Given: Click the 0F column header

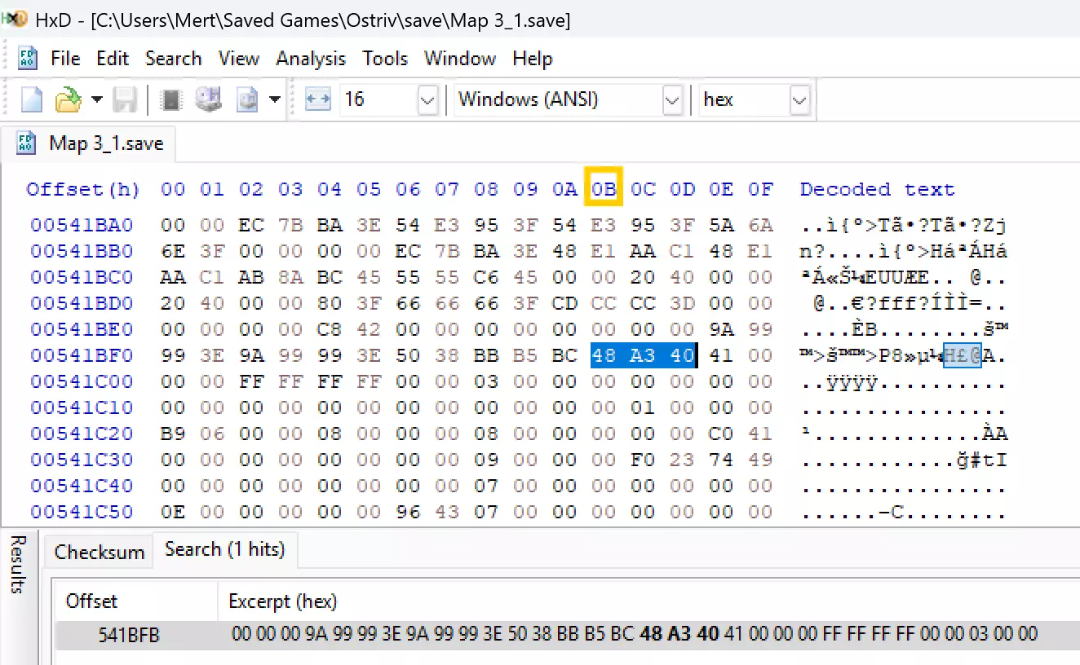Looking at the screenshot, I should (x=760, y=190).
